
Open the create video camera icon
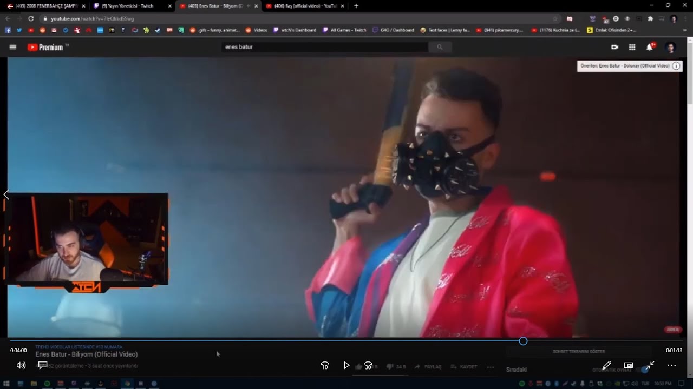coord(614,47)
